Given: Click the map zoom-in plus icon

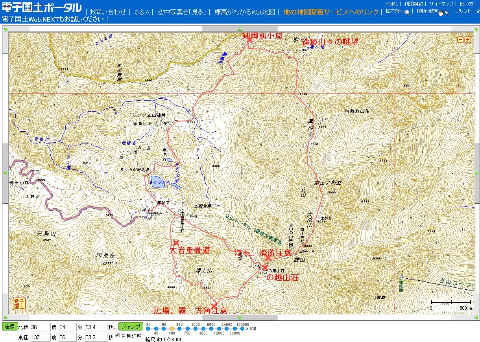Looking at the screenshot, I should [x=467, y=39].
